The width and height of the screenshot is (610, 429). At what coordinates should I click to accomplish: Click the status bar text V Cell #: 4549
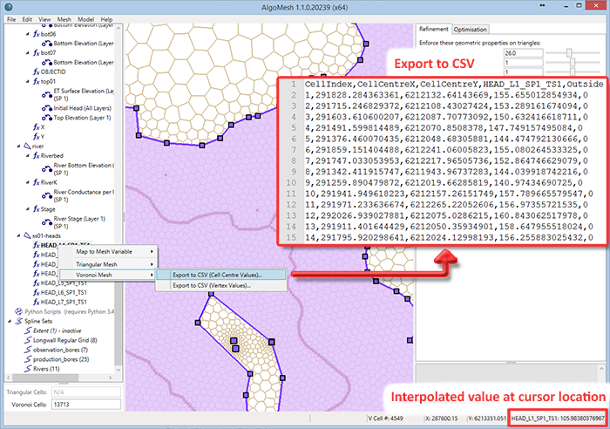385,419
